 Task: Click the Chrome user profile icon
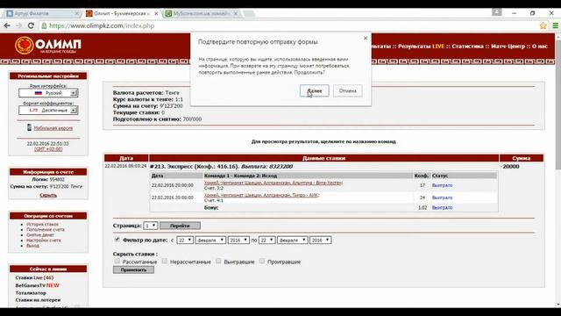[497, 12]
